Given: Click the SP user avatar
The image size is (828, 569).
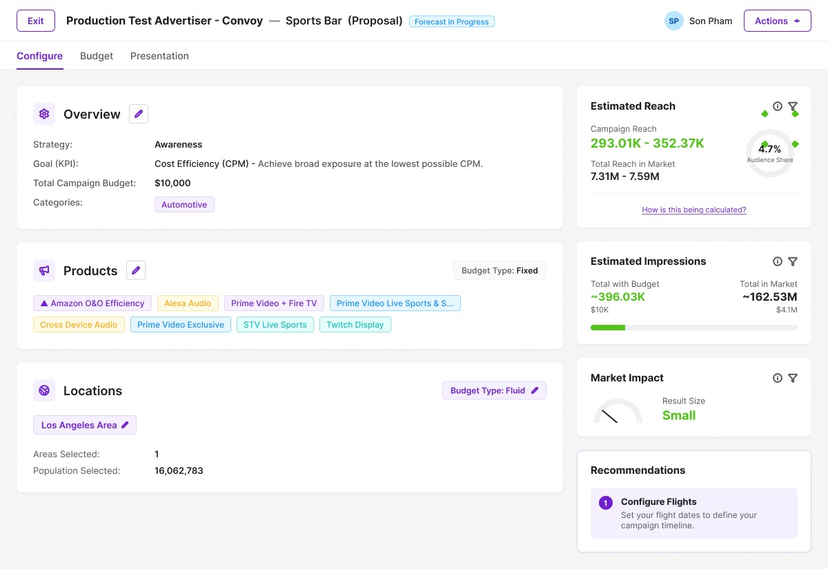Looking at the screenshot, I should coord(674,21).
